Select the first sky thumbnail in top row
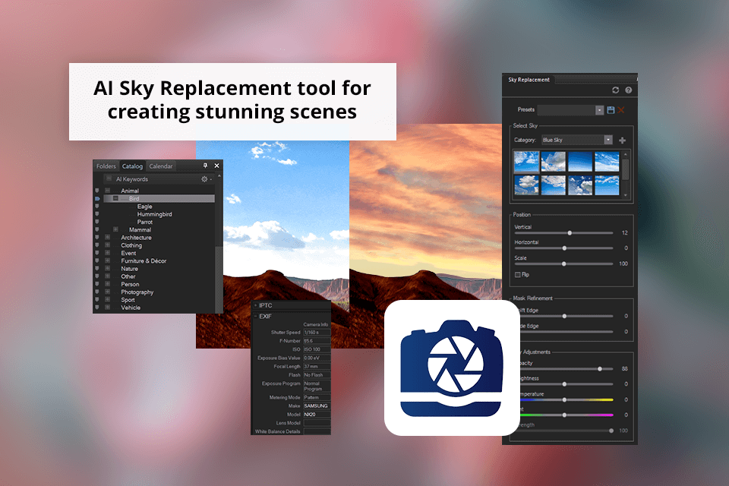 click(526, 161)
